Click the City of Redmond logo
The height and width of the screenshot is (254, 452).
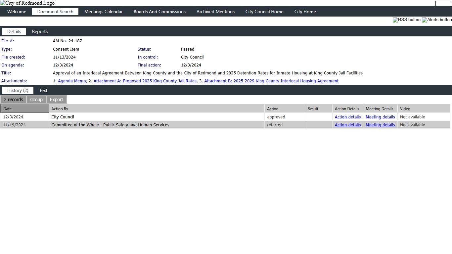(27, 3)
